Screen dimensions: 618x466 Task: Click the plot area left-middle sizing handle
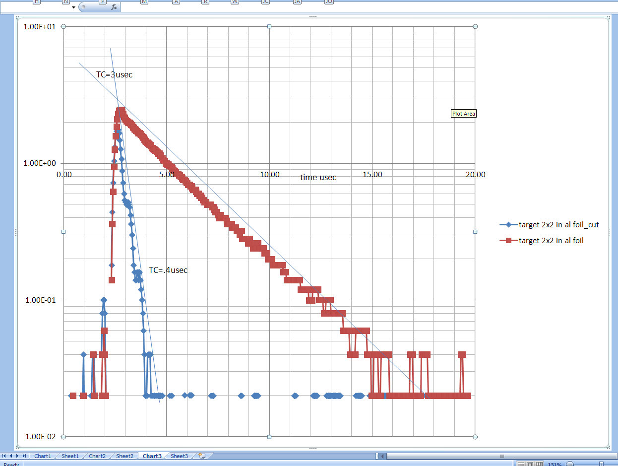[63, 232]
